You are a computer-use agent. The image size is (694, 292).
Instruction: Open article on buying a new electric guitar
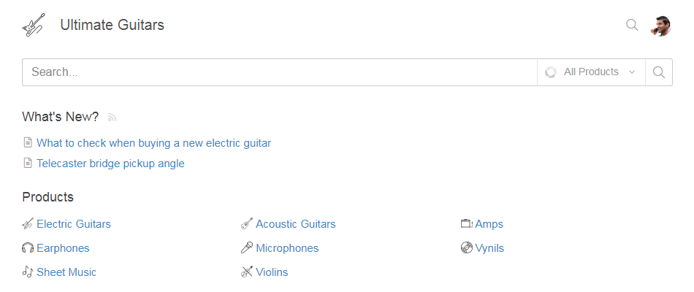pyautogui.click(x=153, y=143)
